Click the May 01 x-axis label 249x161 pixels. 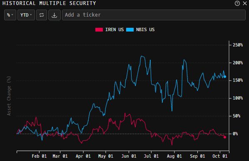point(106,156)
